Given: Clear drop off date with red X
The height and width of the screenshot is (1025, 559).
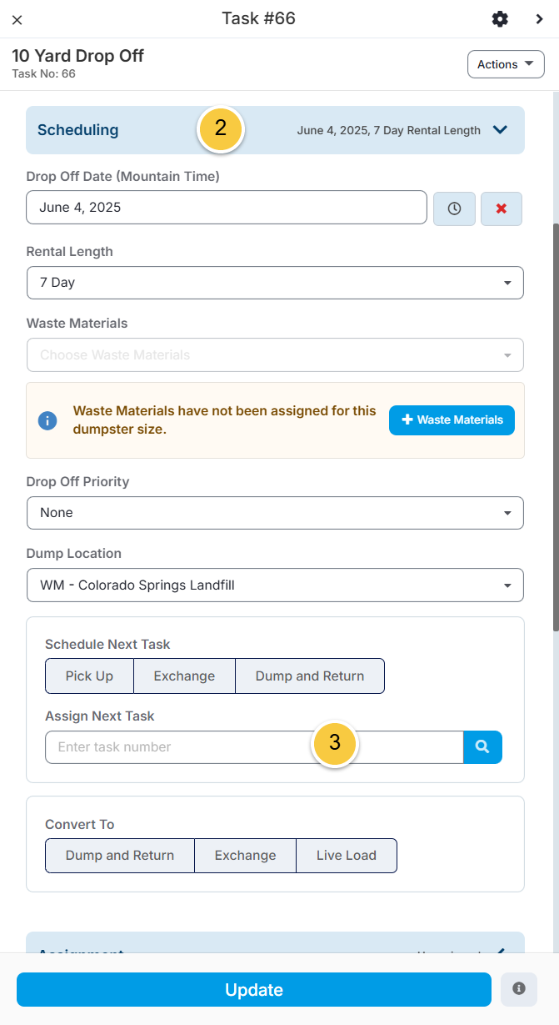Looking at the screenshot, I should (x=502, y=209).
